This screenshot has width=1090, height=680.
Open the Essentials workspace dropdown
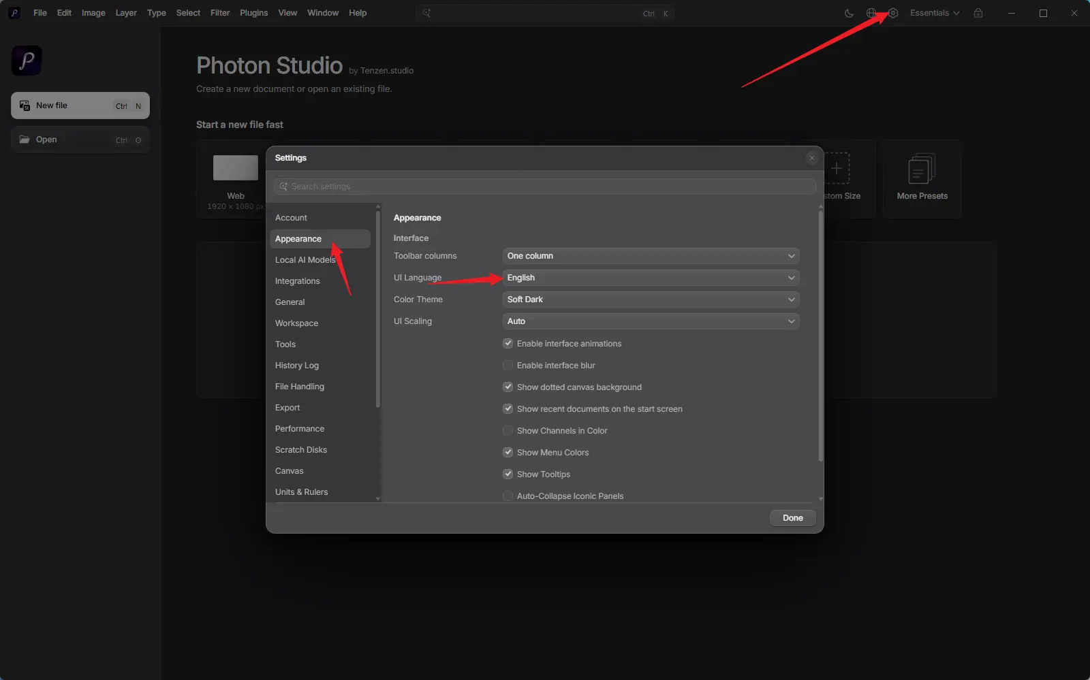pyautogui.click(x=935, y=13)
